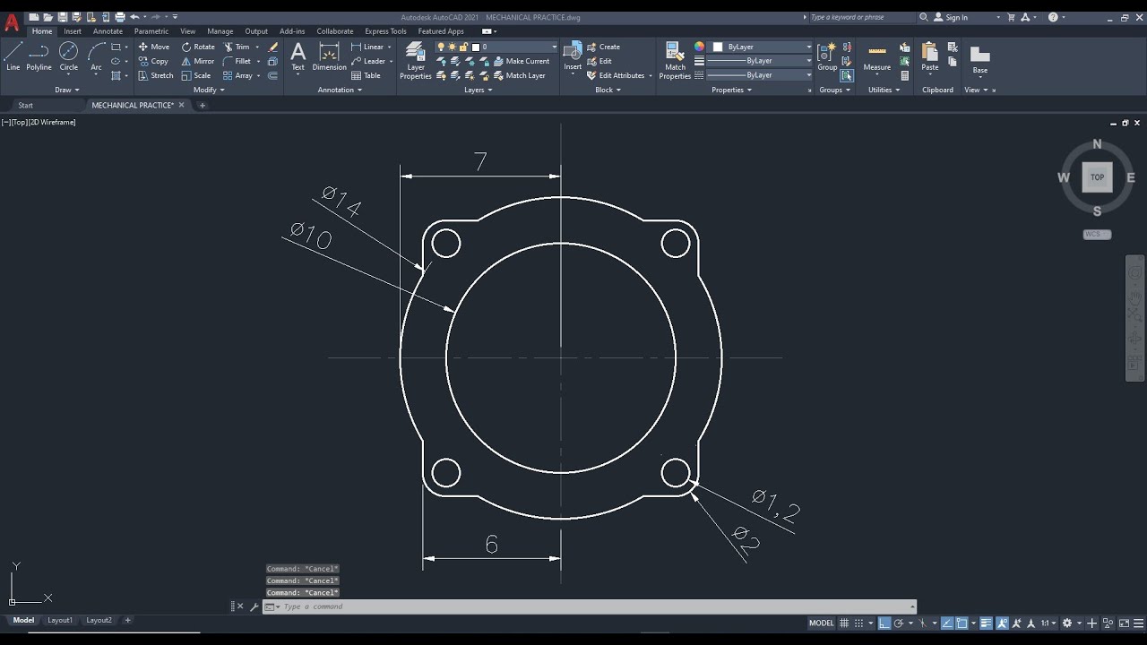Toggle object snap tracking in status bar

tap(947, 623)
